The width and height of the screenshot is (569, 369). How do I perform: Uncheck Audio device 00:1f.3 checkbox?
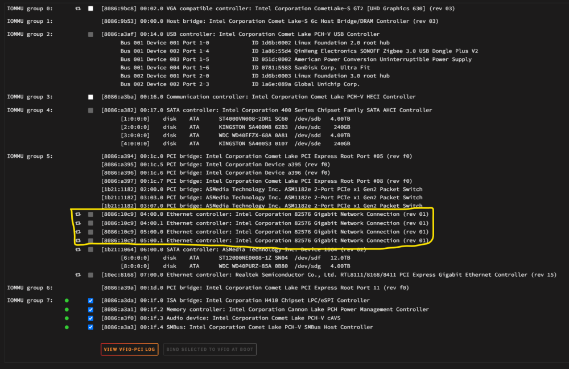90,318
